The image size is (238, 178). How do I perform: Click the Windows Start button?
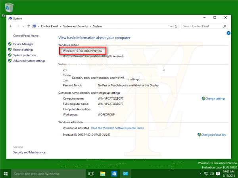click(6, 174)
